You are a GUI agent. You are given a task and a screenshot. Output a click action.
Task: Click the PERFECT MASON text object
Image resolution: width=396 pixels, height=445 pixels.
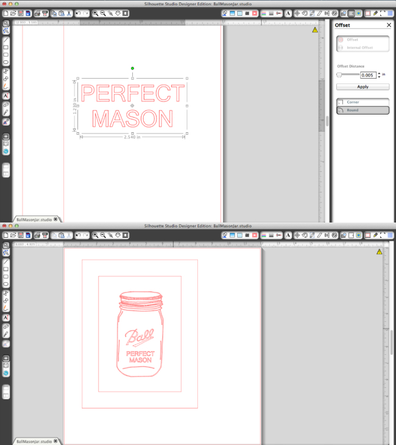(x=132, y=106)
